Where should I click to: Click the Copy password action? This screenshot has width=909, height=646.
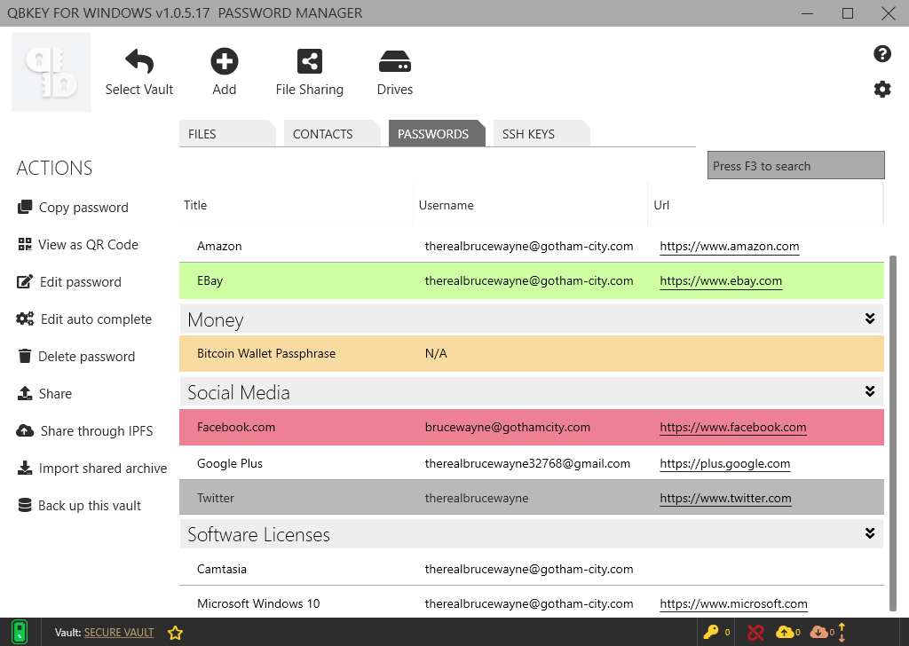[x=73, y=208]
